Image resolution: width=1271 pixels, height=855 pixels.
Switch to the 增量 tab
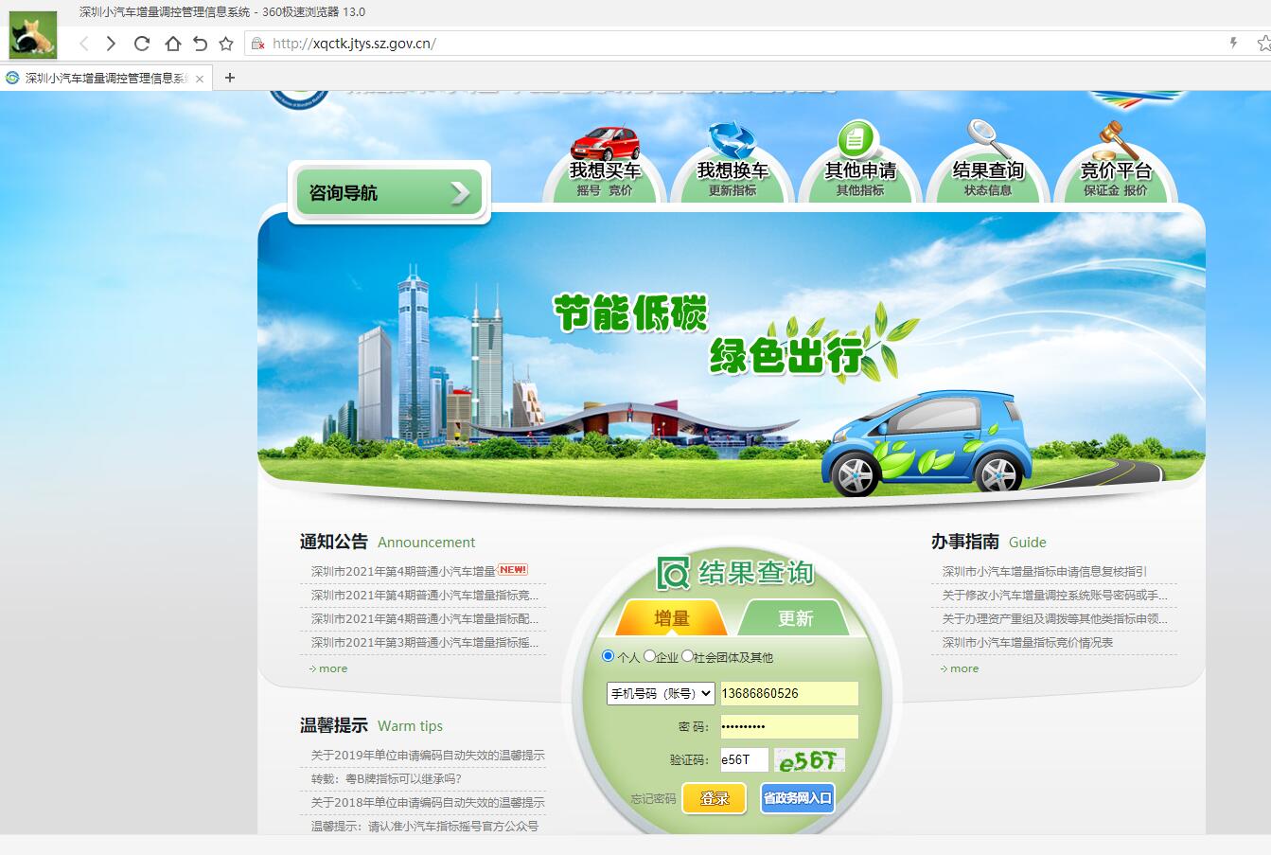click(x=671, y=618)
